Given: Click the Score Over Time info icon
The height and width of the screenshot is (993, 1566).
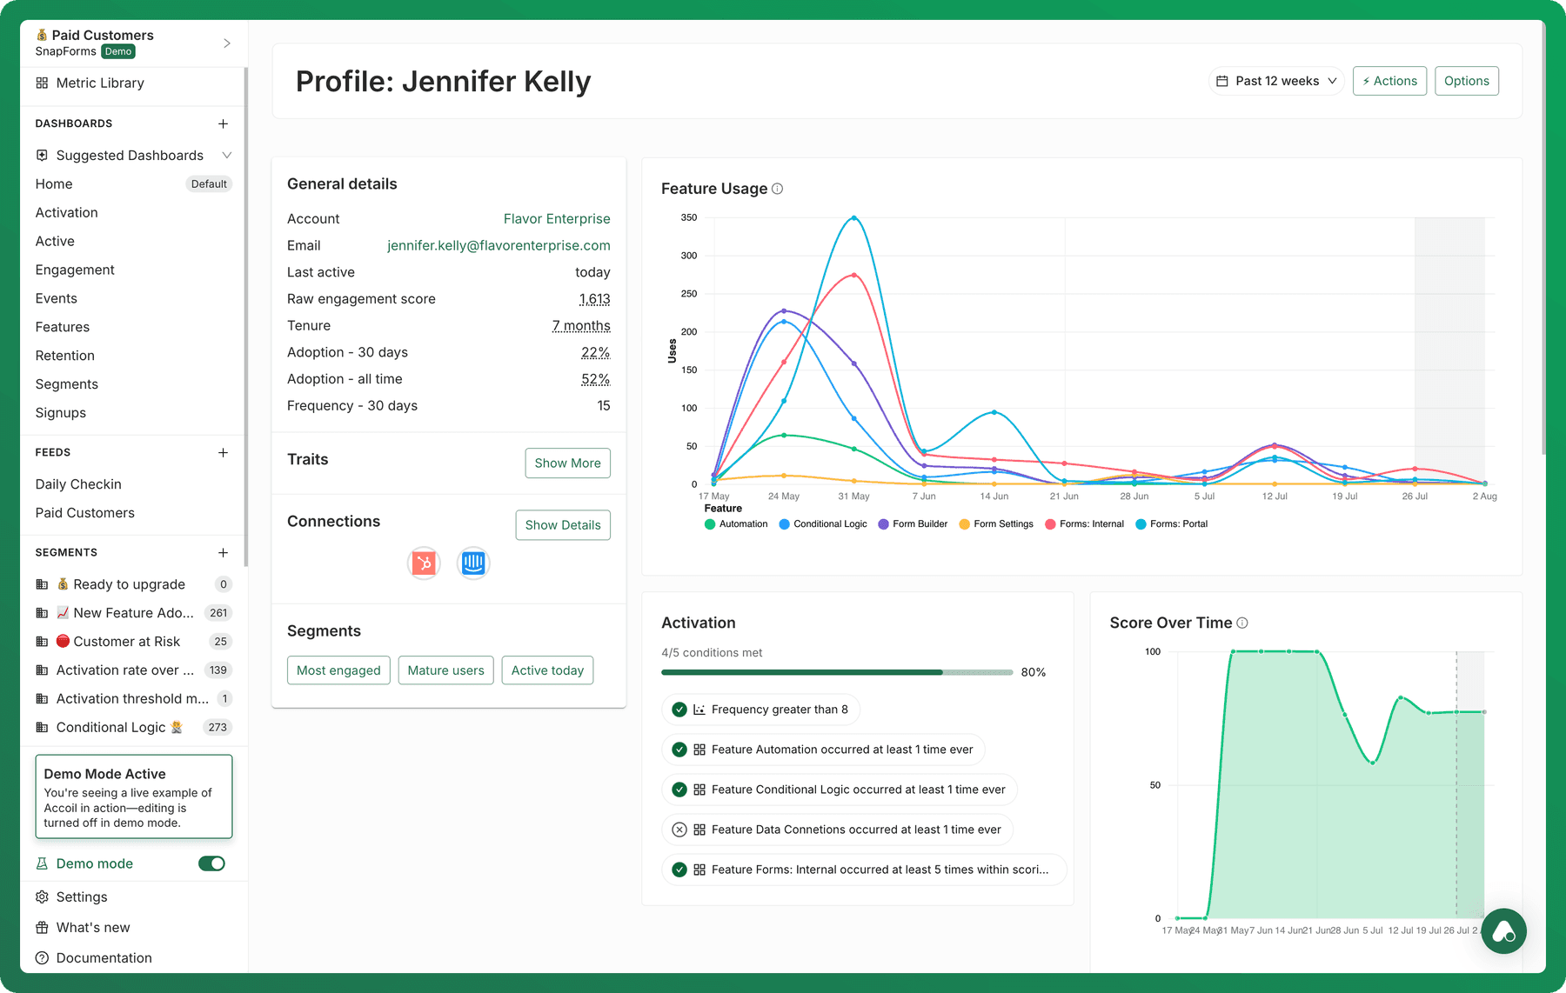Looking at the screenshot, I should (x=1242, y=623).
